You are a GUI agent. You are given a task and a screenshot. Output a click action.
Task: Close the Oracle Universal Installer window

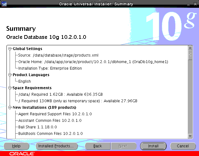[195, 4]
